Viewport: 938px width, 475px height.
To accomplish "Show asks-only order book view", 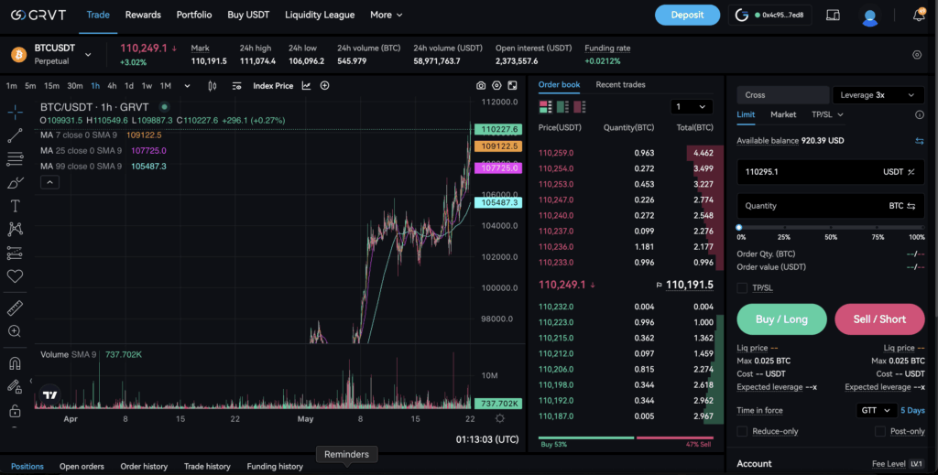I will coord(580,107).
